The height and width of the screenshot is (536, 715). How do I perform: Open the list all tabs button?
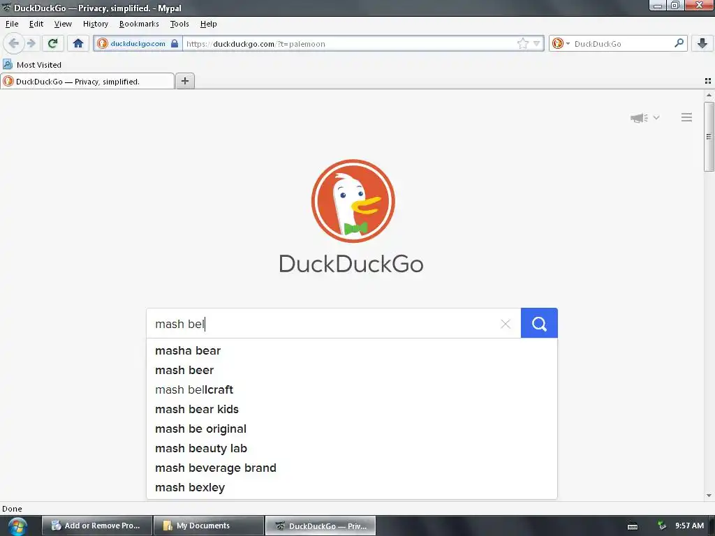click(x=708, y=81)
